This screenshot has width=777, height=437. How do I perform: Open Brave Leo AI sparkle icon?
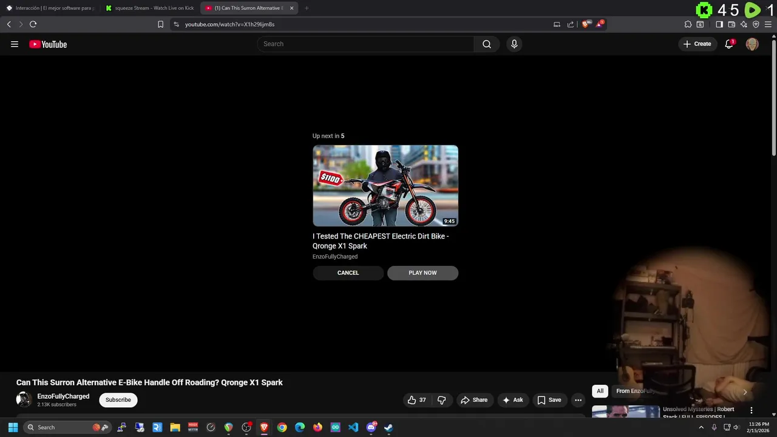[744, 24]
